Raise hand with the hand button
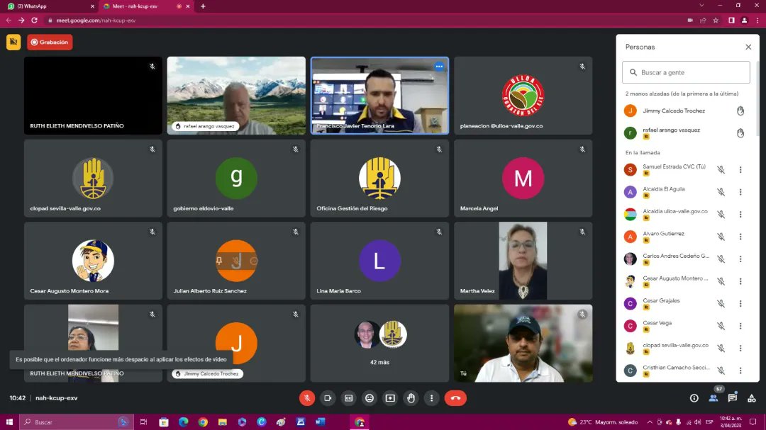Image resolution: width=766 pixels, height=430 pixels. coord(411,398)
